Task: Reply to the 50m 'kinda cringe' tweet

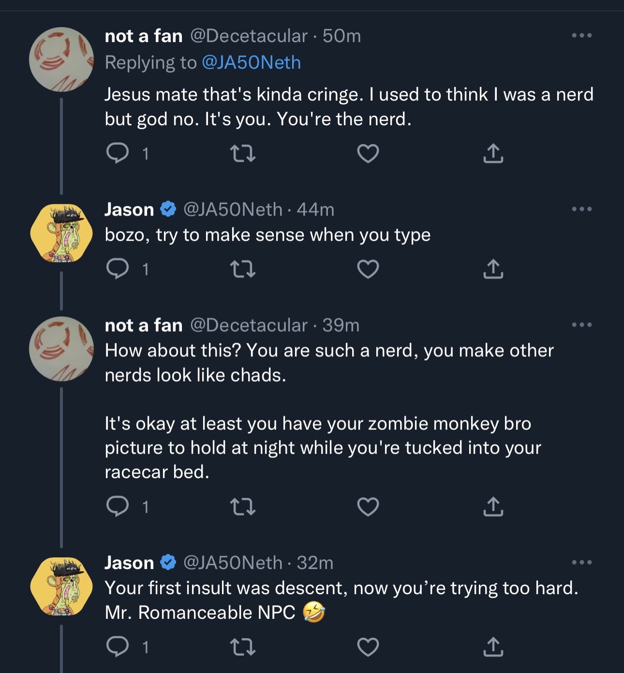Action: tap(118, 154)
